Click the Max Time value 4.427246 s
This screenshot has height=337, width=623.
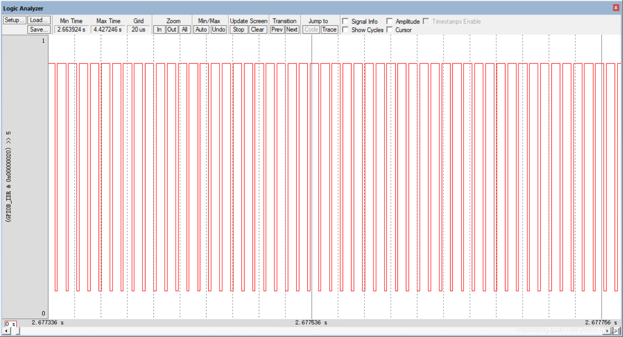coord(108,29)
